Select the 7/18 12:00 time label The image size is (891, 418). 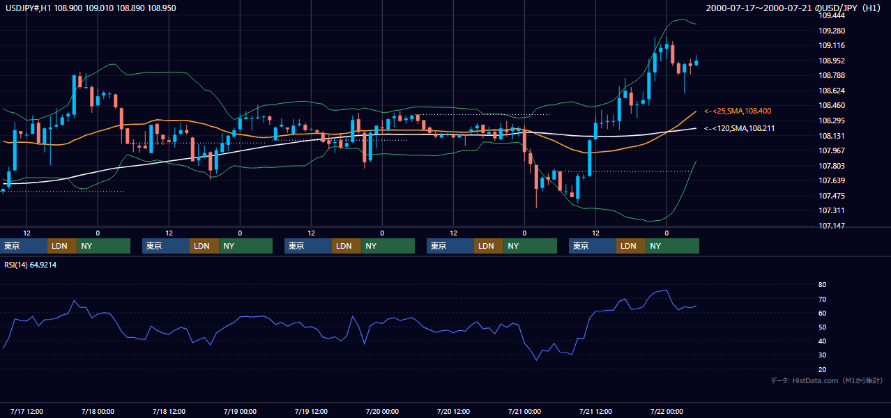click(169, 411)
